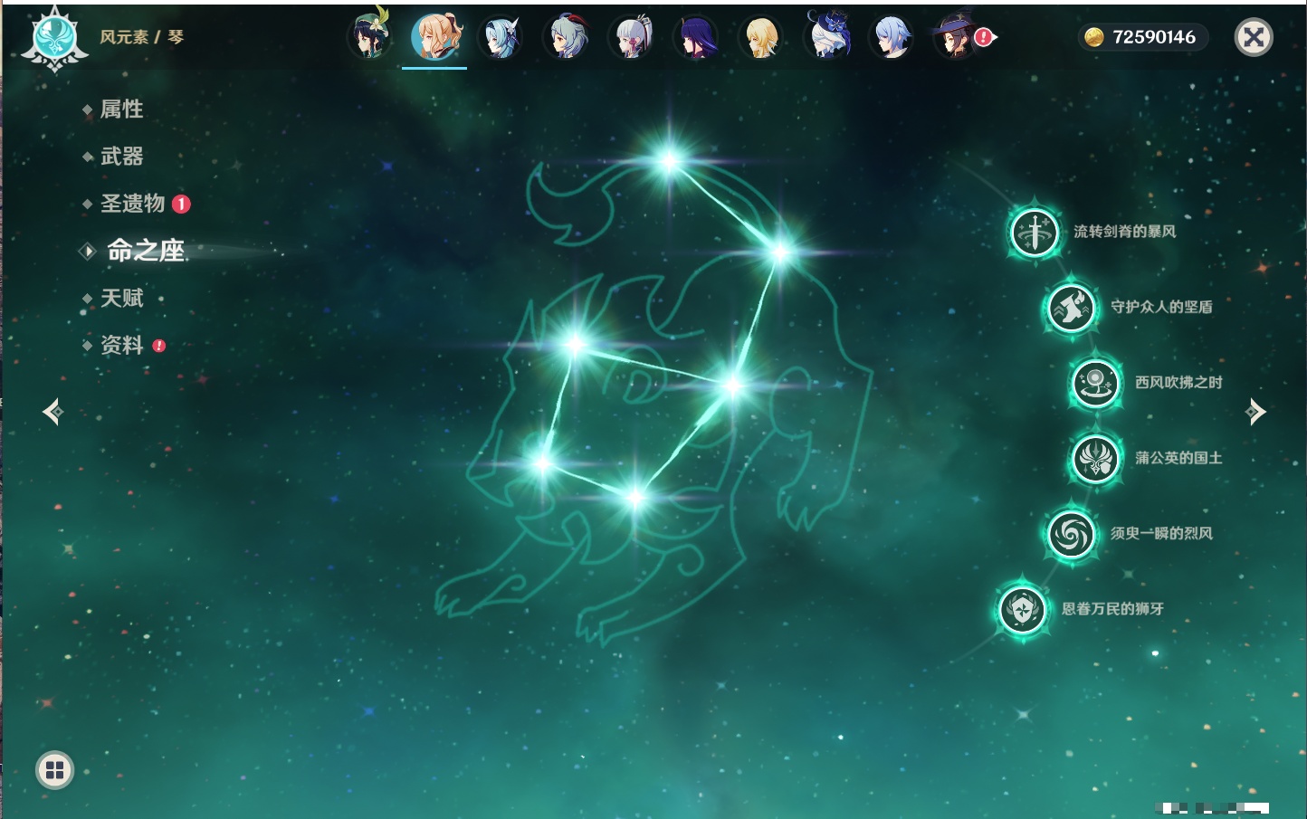Switch to the witch-hat character portrait
Screen dimensions: 1307x819
point(954,37)
